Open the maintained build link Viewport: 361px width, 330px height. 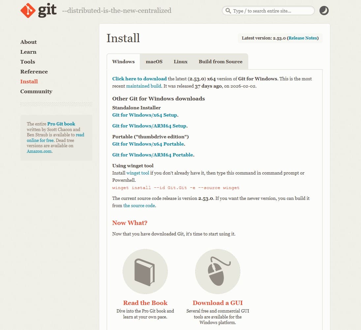coord(144,86)
